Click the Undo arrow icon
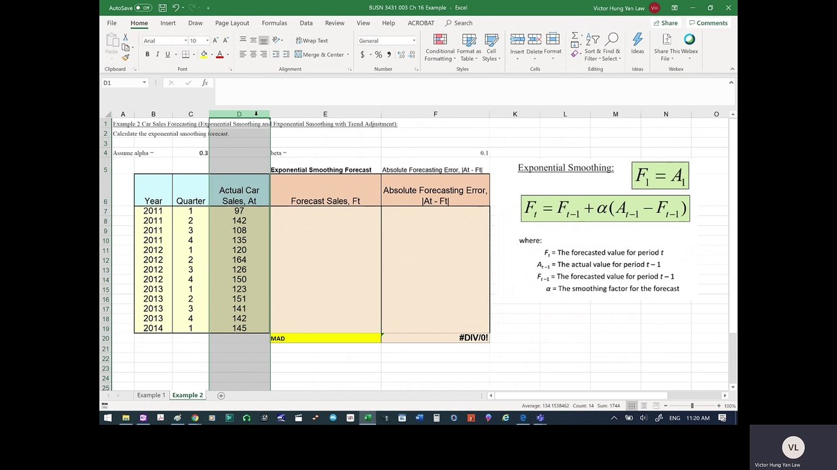837x470 pixels. [x=176, y=8]
